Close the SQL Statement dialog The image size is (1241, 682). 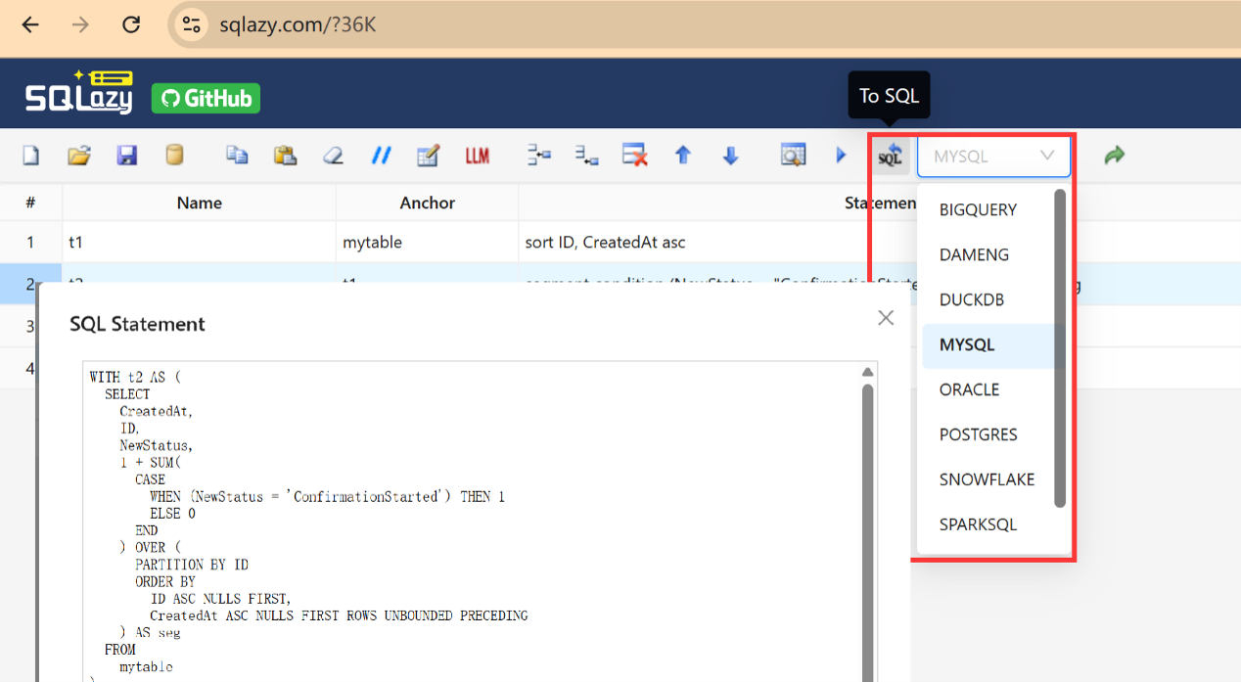click(x=886, y=318)
